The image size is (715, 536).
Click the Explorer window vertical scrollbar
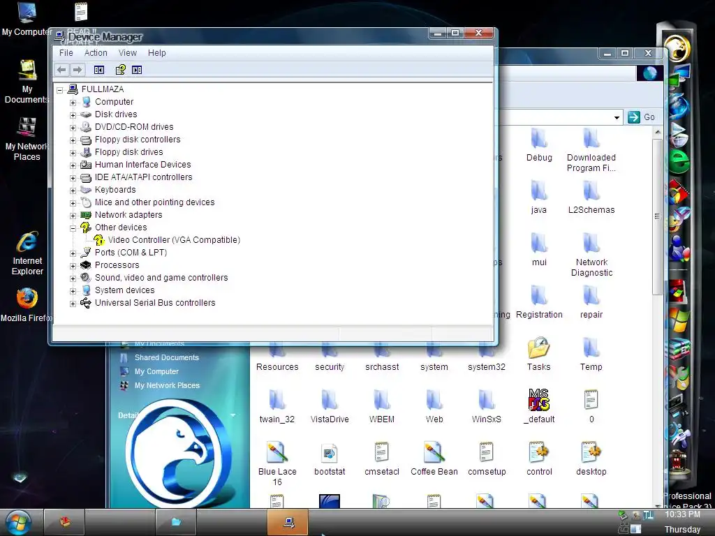(657, 216)
